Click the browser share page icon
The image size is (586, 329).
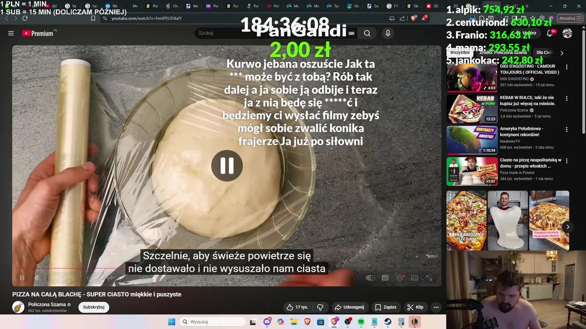point(402,18)
